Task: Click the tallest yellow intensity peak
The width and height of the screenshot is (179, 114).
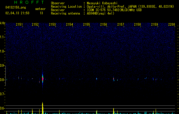Action: click(x=43, y=108)
